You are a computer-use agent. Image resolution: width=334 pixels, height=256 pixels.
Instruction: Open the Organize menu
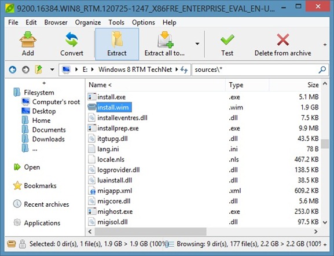pyautogui.click(x=88, y=23)
